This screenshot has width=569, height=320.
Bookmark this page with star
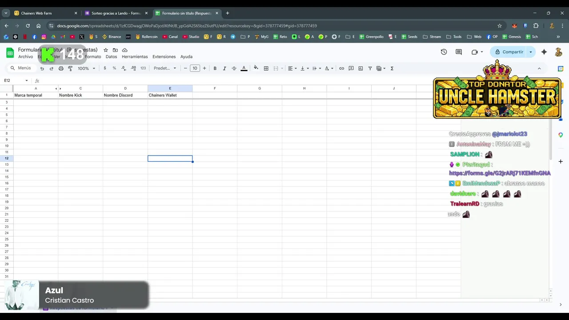500,26
